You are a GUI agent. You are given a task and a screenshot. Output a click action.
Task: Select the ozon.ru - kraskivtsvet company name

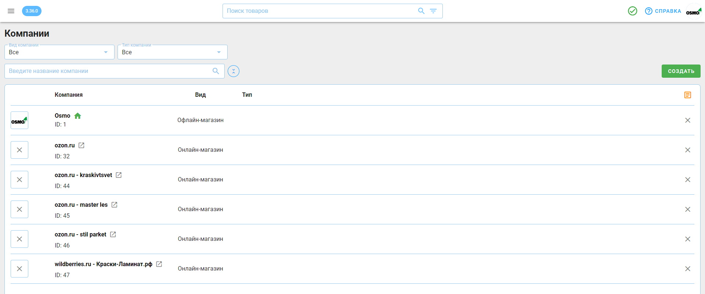(x=83, y=175)
